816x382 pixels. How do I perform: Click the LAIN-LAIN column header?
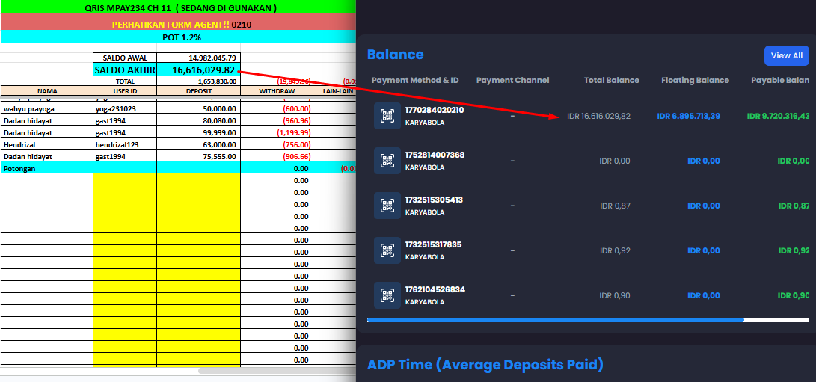coord(334,90)
